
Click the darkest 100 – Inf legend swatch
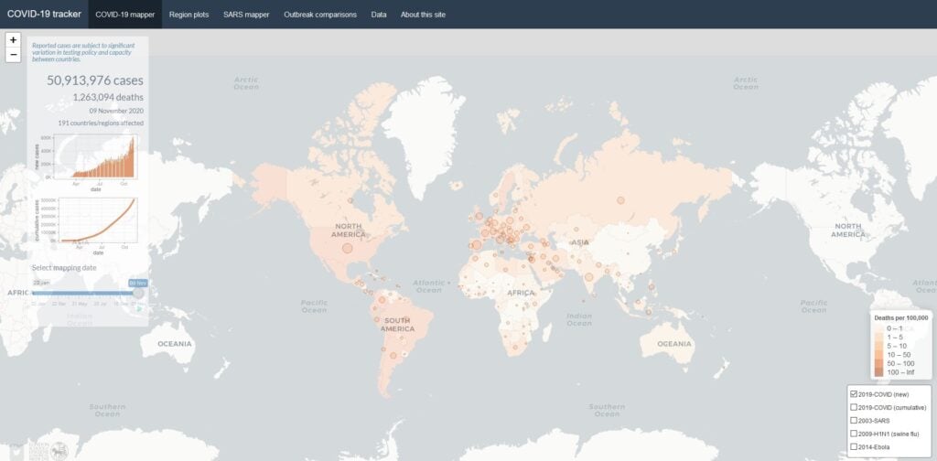878,372
